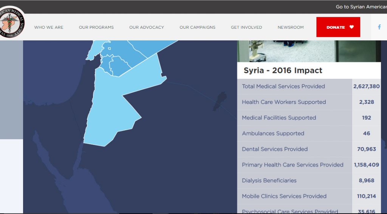Open the NEWSROOM menu
Screen dimensions: 387x214
pos(291,27)
